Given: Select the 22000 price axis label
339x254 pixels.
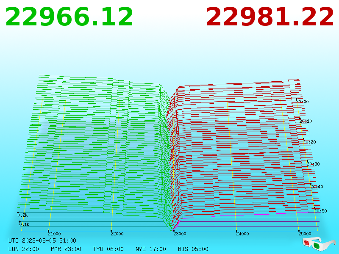Looking at the screenshot, I should click(117, 234).
